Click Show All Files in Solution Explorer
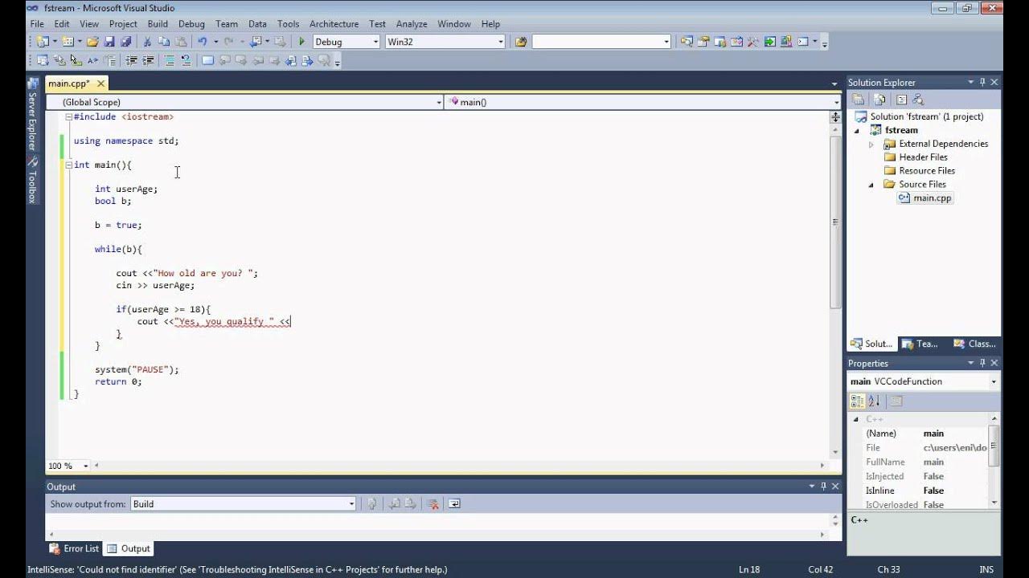Viewport: 1029px width, 578px height. (879, 100)
